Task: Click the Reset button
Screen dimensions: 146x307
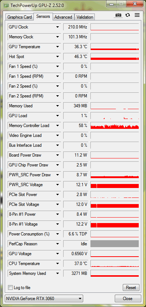Action: [x=131, y=287]
